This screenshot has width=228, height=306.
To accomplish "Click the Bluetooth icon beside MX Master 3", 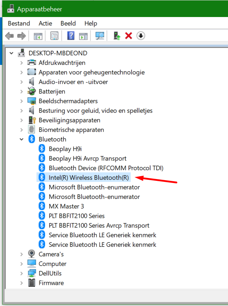I will 42,206.
